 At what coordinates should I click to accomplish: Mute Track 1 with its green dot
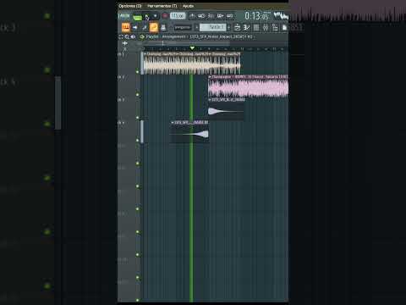138,72
